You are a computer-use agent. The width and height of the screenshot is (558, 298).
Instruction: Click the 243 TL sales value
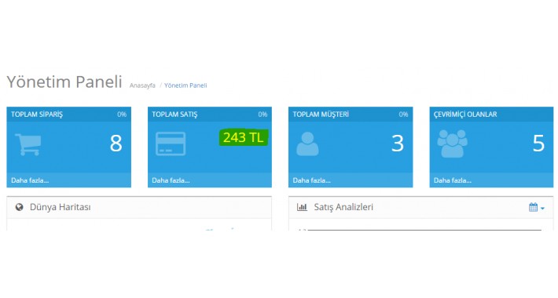point(244,137)
